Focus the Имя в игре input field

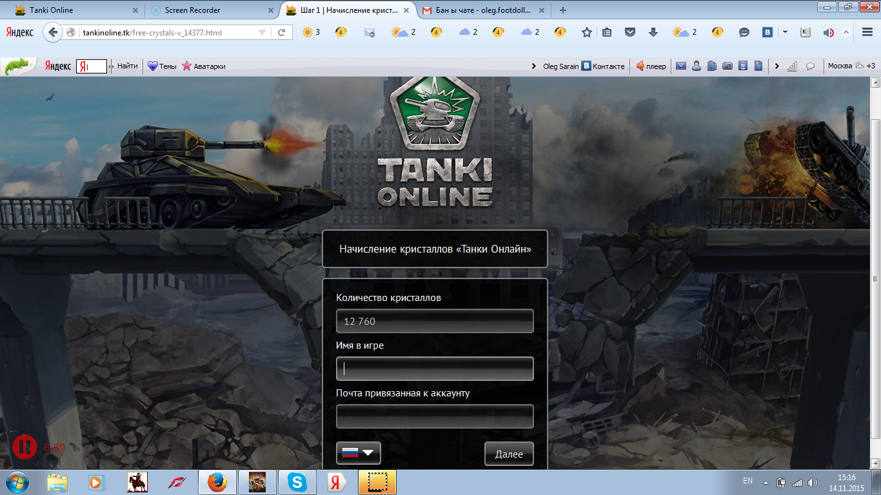point(435,369)
